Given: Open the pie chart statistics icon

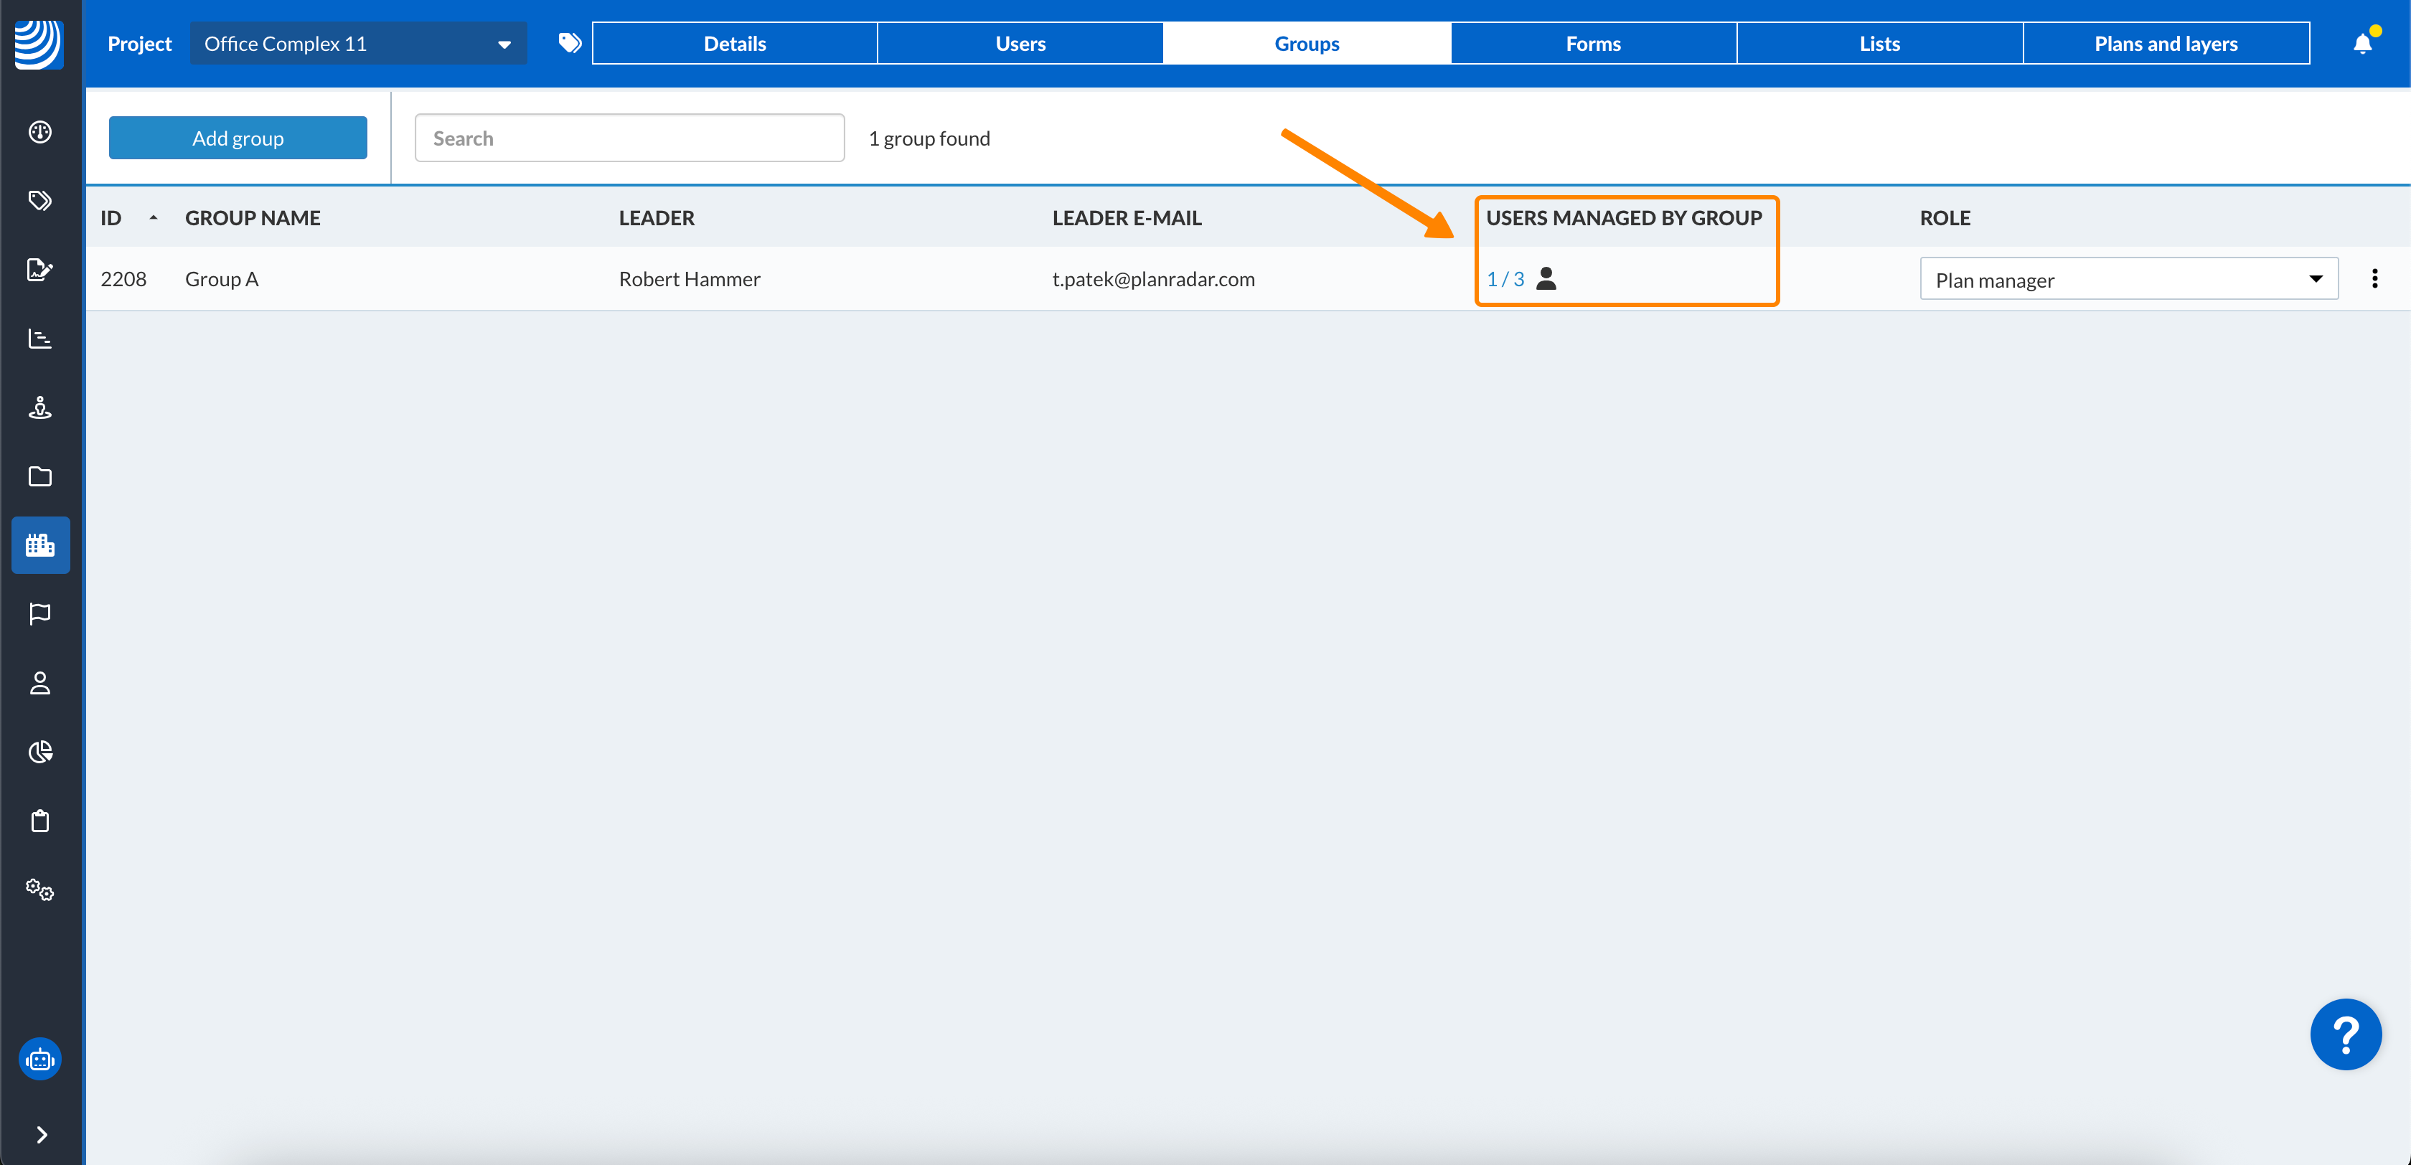Looking at the screenshot, I should coord(39,751).
